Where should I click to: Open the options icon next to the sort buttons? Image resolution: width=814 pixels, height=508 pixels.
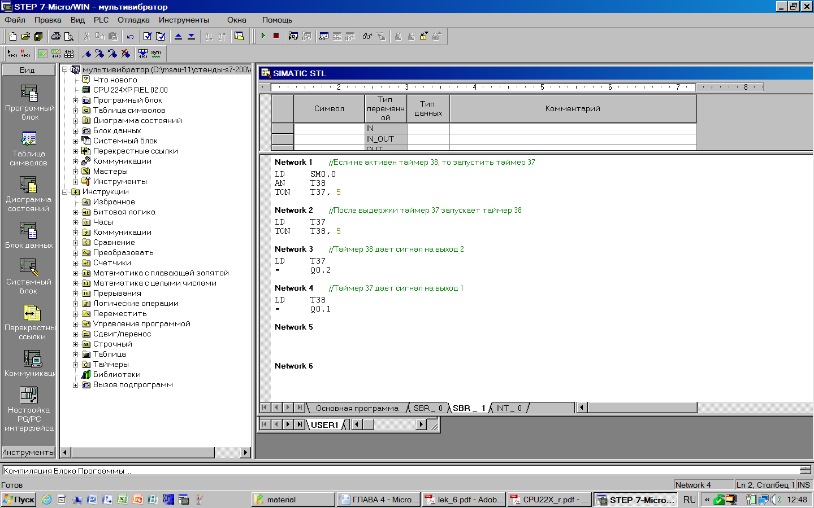[239, 36]
